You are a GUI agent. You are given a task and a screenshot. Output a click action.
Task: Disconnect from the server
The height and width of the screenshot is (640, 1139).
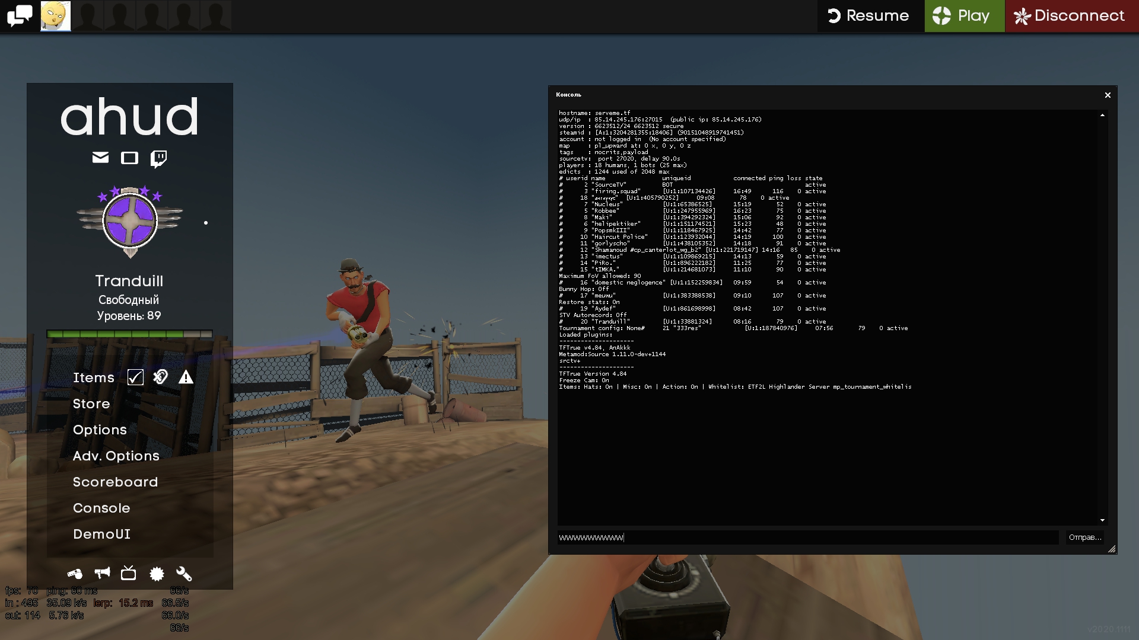(1072, 15)
